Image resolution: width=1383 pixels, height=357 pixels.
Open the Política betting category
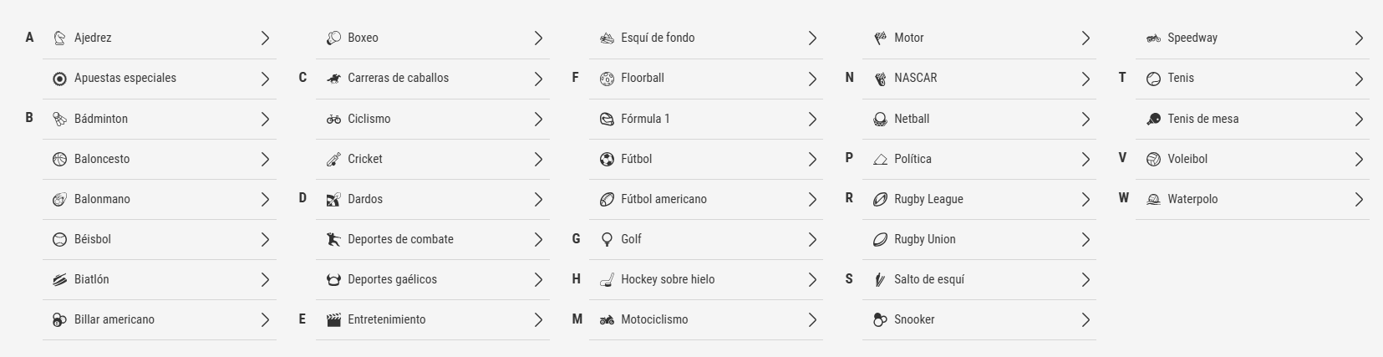click(979, 159)
